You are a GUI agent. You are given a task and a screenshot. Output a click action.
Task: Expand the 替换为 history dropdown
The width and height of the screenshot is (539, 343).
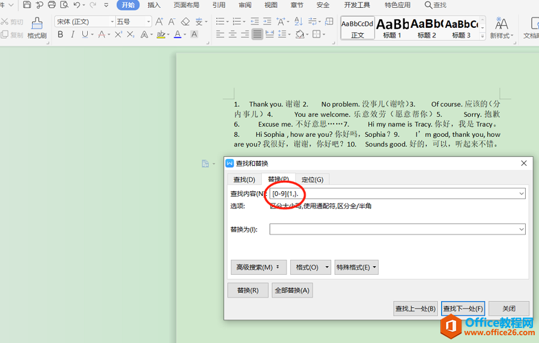click(x=521, y=229)
